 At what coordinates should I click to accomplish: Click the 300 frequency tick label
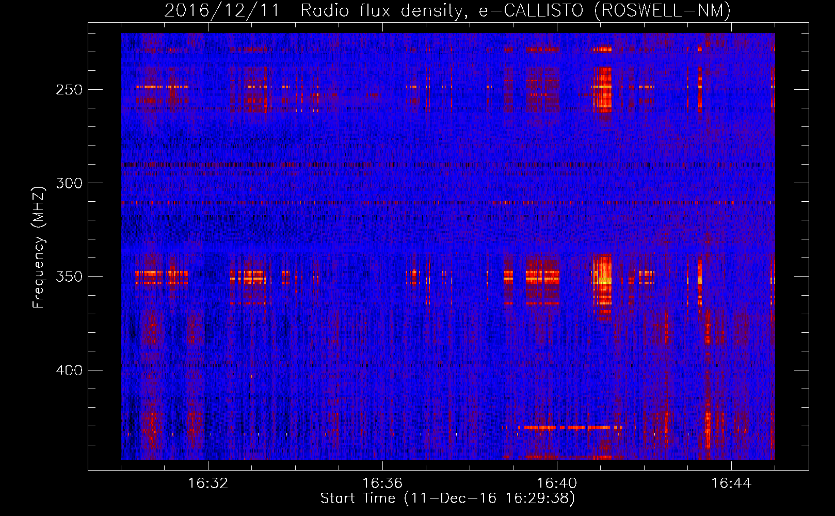(69, 183)
